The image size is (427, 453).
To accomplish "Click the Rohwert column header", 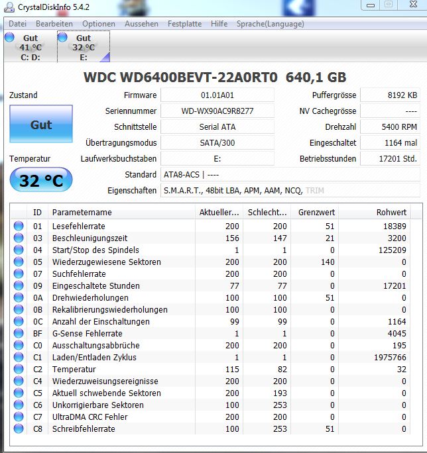I will click(x=375, y=213).
